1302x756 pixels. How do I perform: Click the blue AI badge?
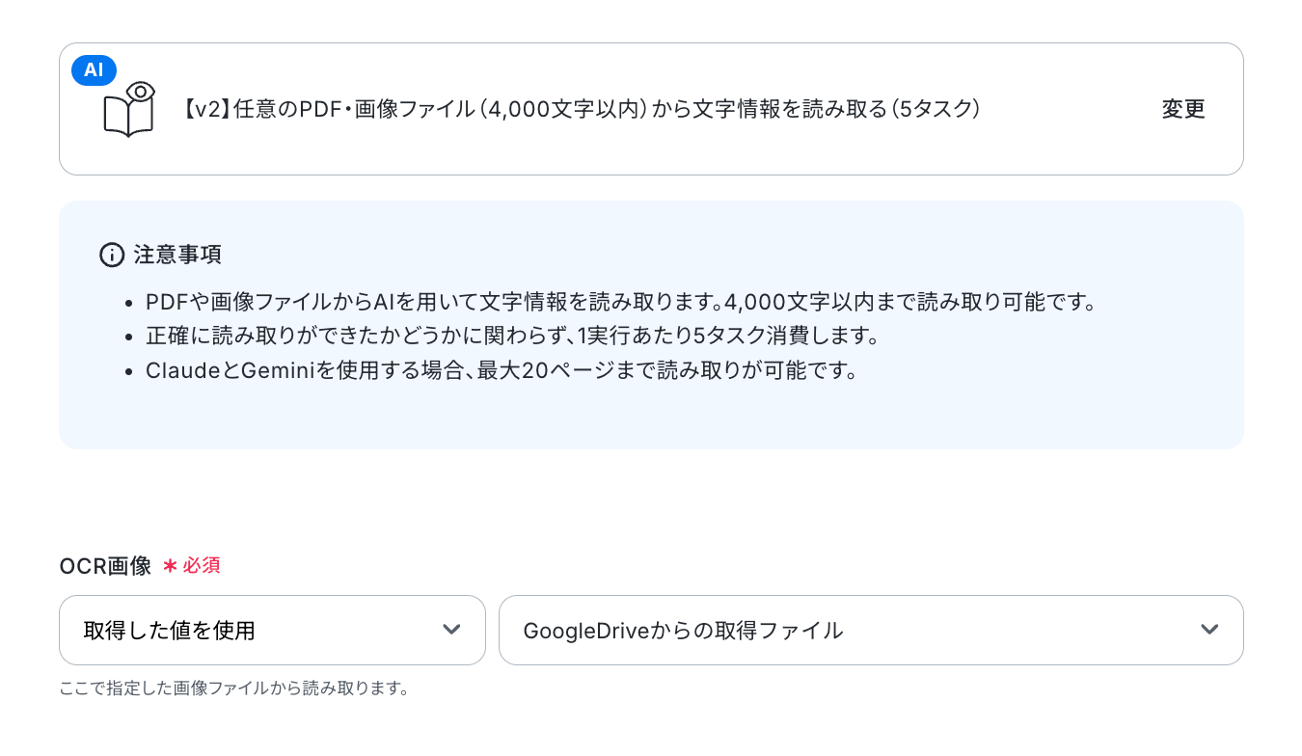pyautogui.click(x=94, y=70)
